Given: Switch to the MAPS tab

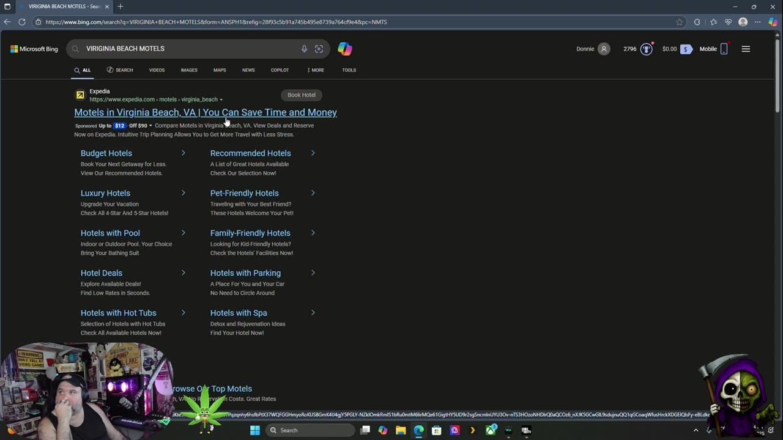Looking at the screenshot, I should pyautogui.click(x=220, y=70).
